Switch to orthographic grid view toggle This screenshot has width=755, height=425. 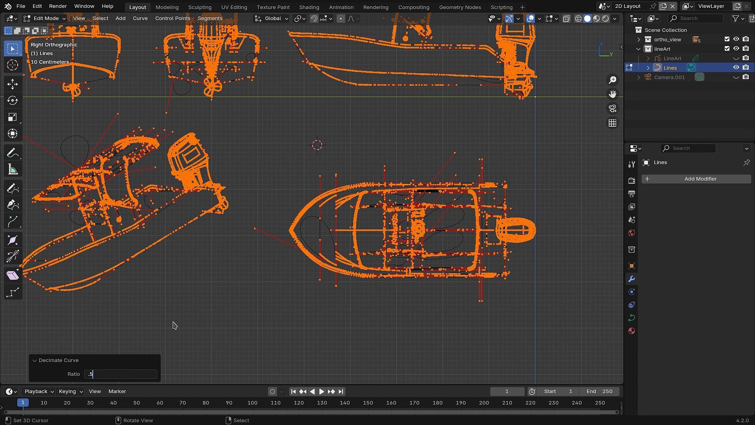click(x=613, y=123)
